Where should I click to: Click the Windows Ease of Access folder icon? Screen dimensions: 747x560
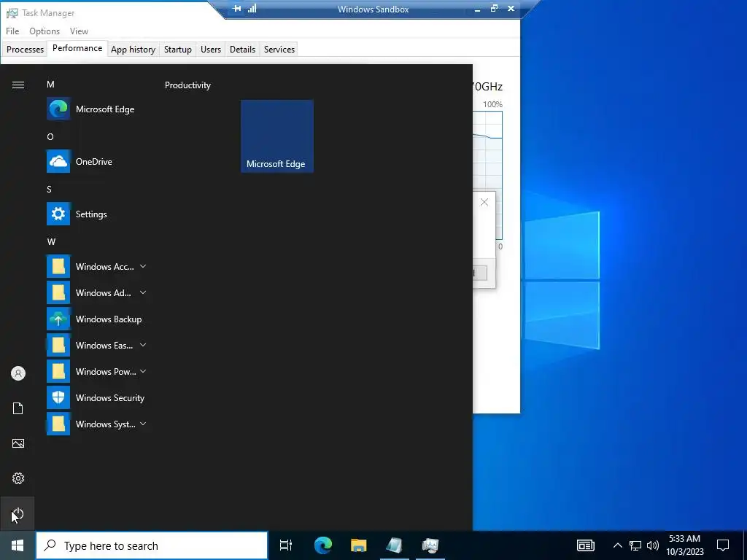pyautogui.click(x=58, y=345)
